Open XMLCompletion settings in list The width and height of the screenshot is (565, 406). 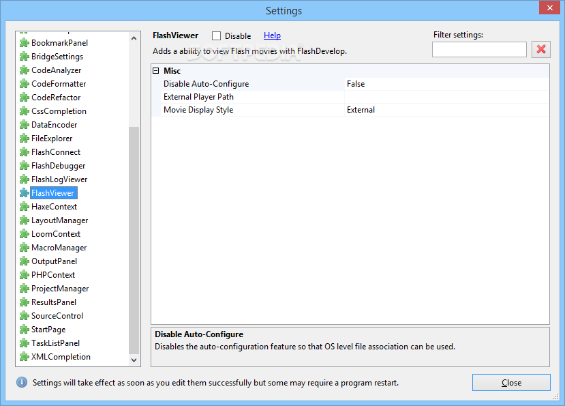click(61, 357)
